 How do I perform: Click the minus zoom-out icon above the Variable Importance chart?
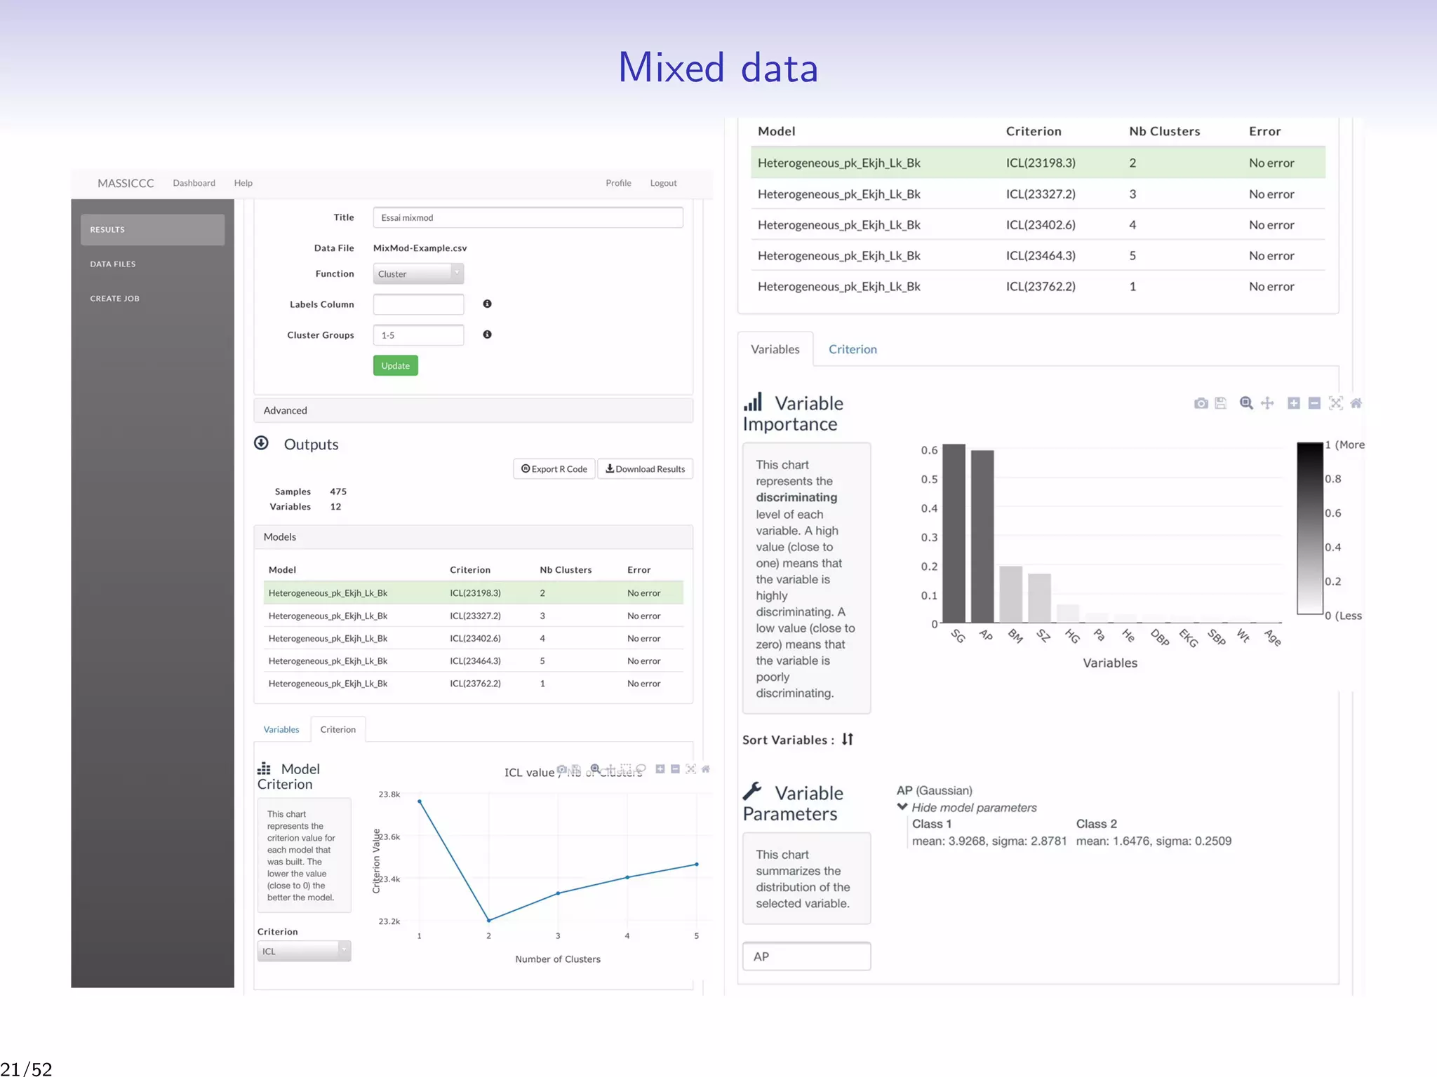(x=1315, y=403)
